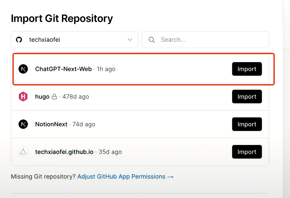Screen dimensions: 290x198
Task: Import the NotionNext repository
Action: pyautogui.click(x=247, y=124)
